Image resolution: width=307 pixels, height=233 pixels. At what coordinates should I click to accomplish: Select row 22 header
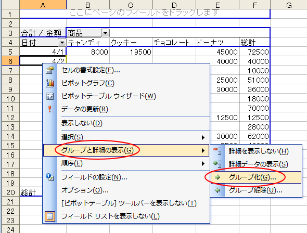click(10, 211)
